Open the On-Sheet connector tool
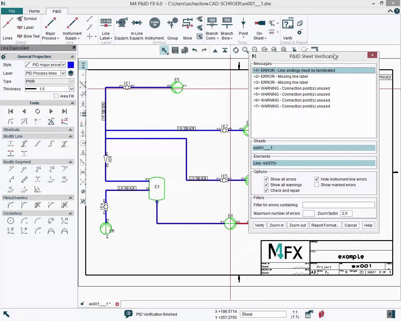Image resolution: width=401 pixels, height=321 pixels. click(260, 29)
